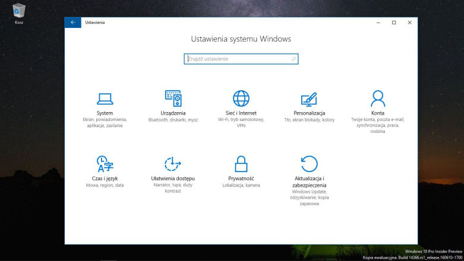The height and width of the screenshot is (261, 464).
Task: Click 'Bluetooth, drukarki, mysz' description text
Action: coord(173,120)
